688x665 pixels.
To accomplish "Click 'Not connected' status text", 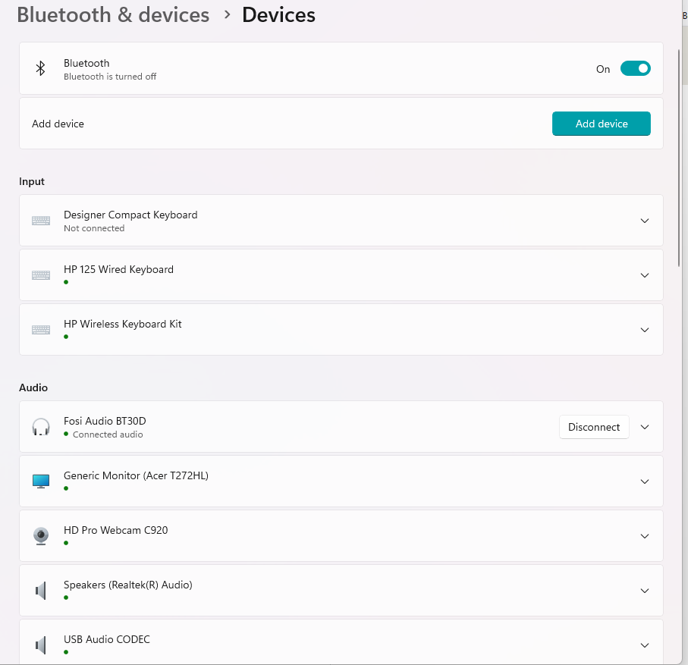I will pyautogui.click(x=94, y=228).
